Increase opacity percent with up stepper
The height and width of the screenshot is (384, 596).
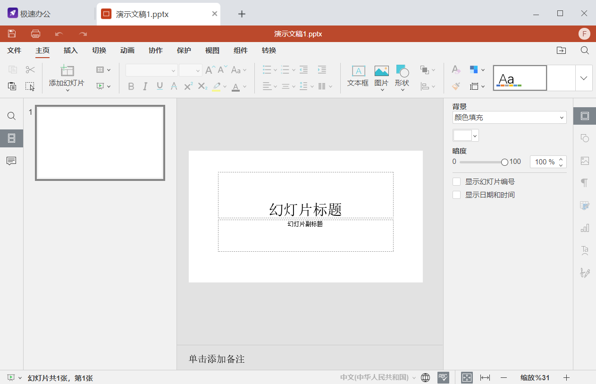pyautogui.click(x=561, y=159)
